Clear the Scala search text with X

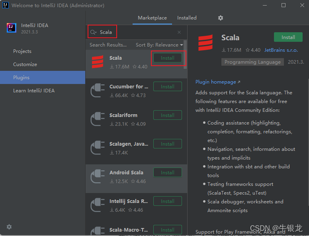pyautogui.click(x=179, y=32)
